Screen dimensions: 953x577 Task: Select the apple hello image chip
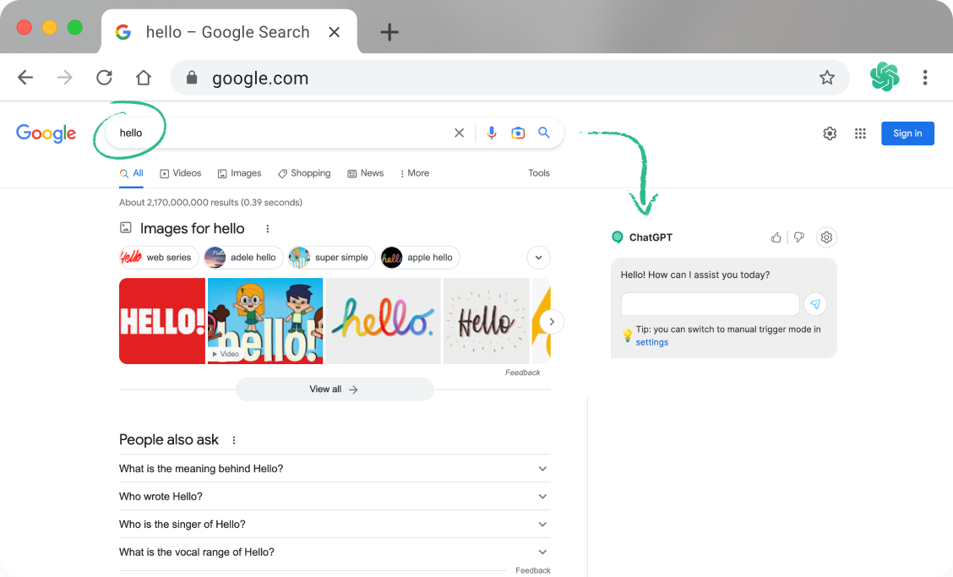[x=420, y=257]
